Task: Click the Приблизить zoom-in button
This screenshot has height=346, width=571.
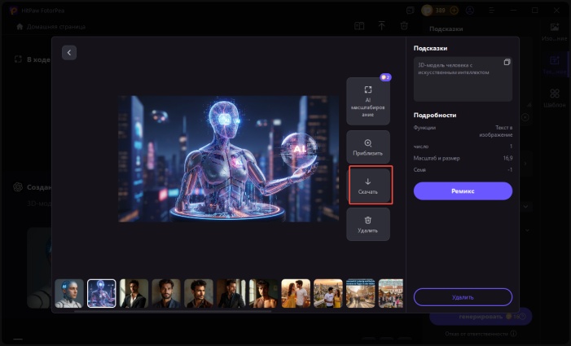Action: tap(367, 147)
